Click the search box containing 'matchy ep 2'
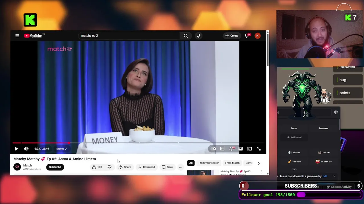The image size is (364, 204). coord(129,36)
